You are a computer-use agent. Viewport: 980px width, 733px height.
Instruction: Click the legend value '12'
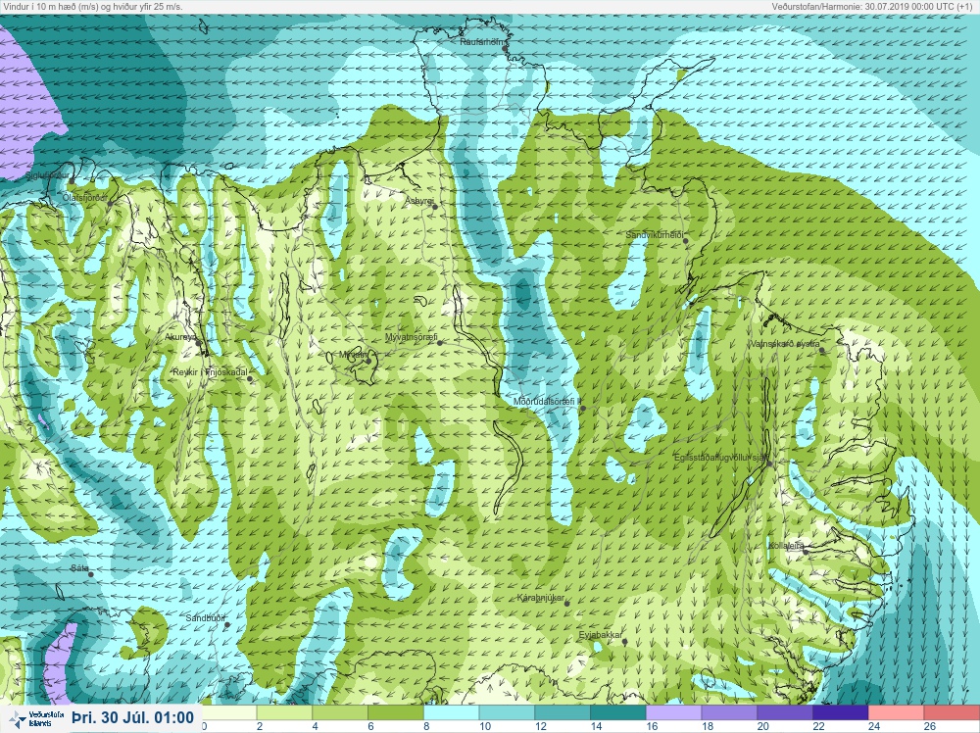point(541,727)
